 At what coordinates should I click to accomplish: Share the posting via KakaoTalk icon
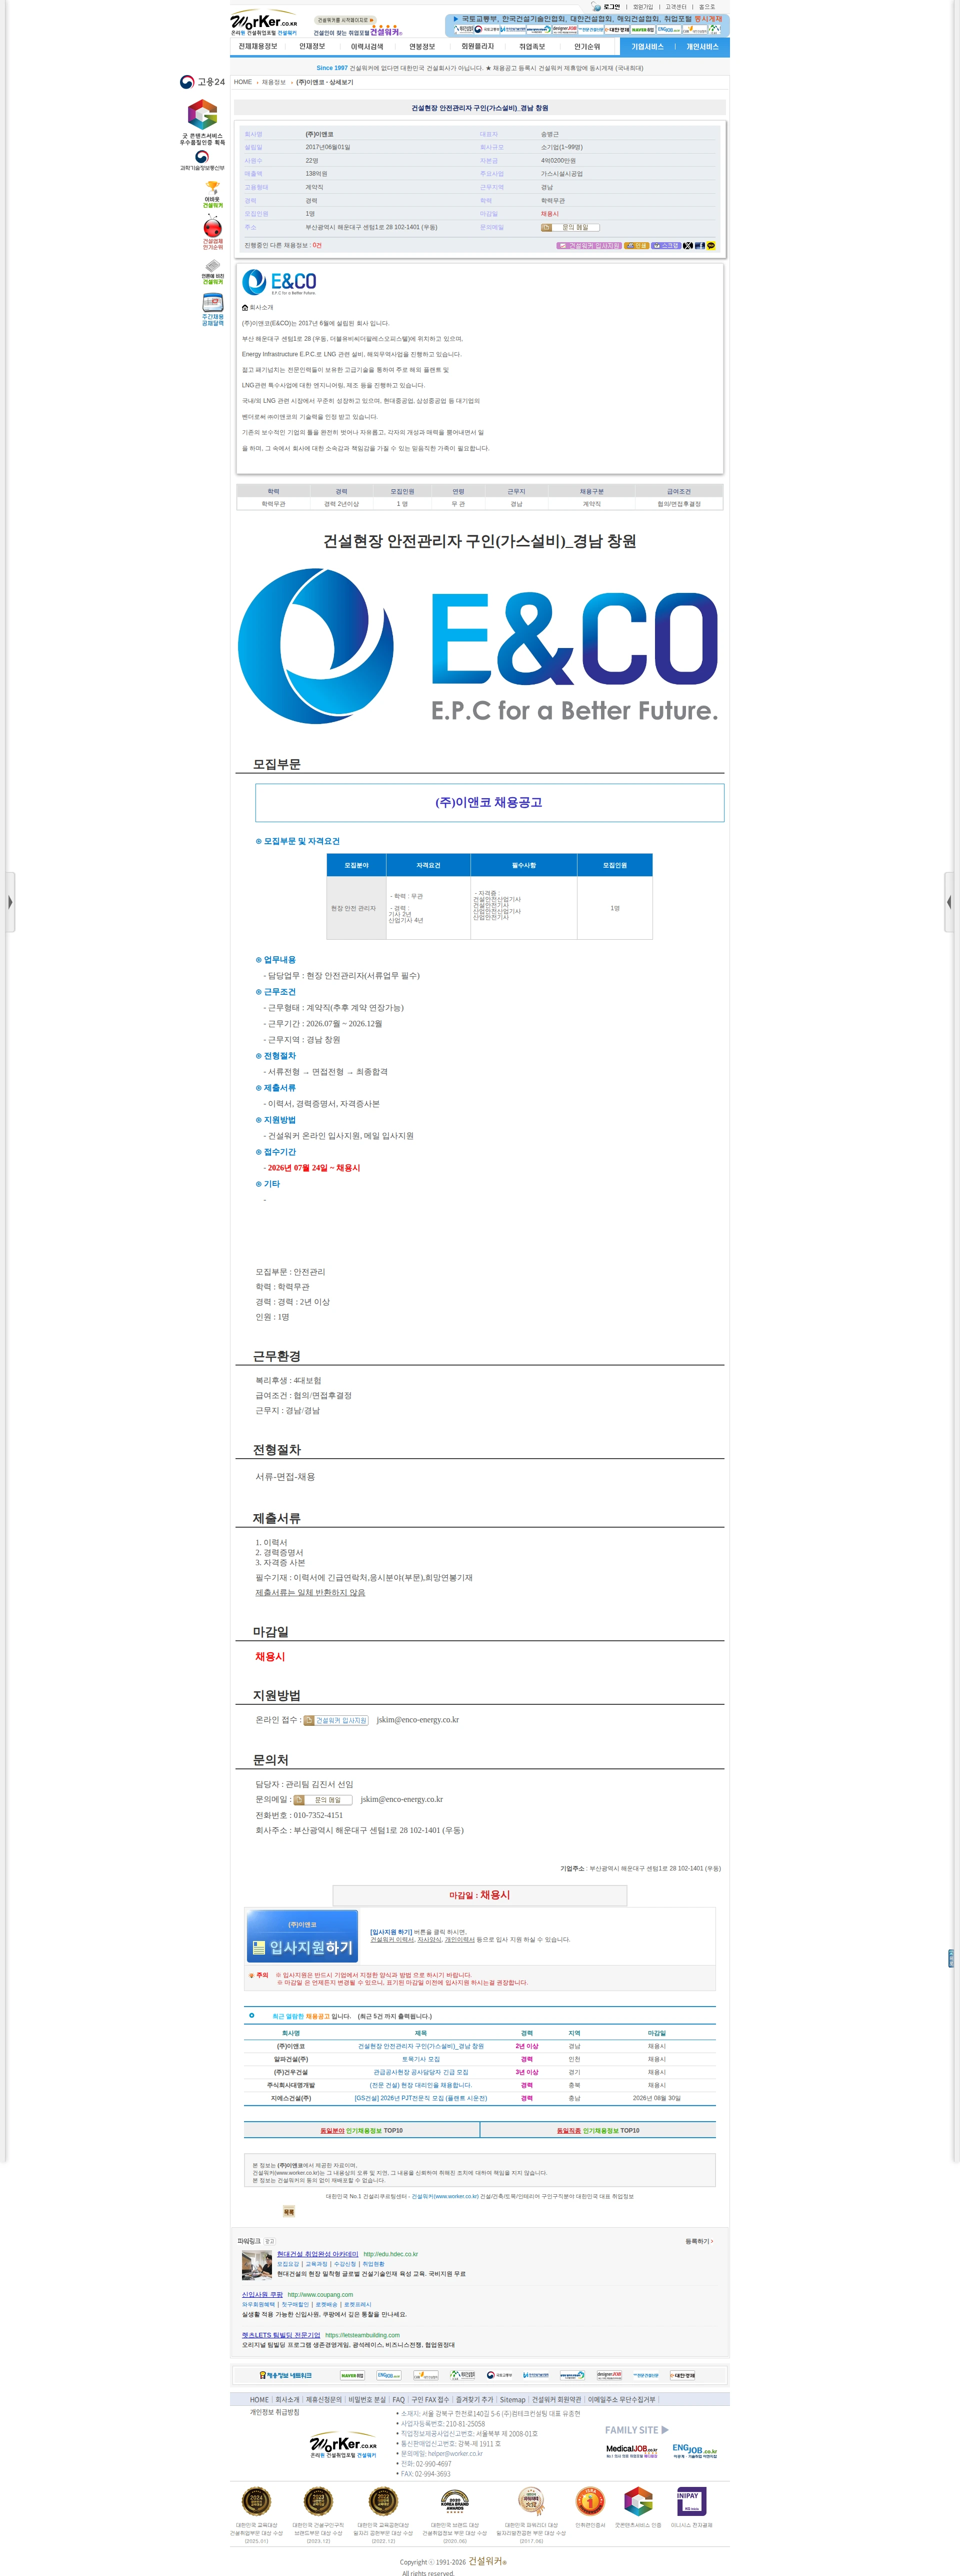tap(710, 245)
